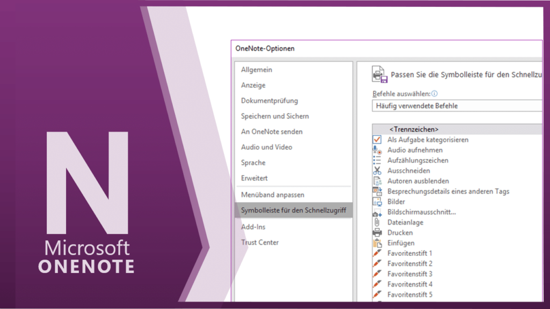Image resolution: width=550 pixels, height=309 pixels.
Task: Open the Add-Ins category
Action: pos(254,227)
